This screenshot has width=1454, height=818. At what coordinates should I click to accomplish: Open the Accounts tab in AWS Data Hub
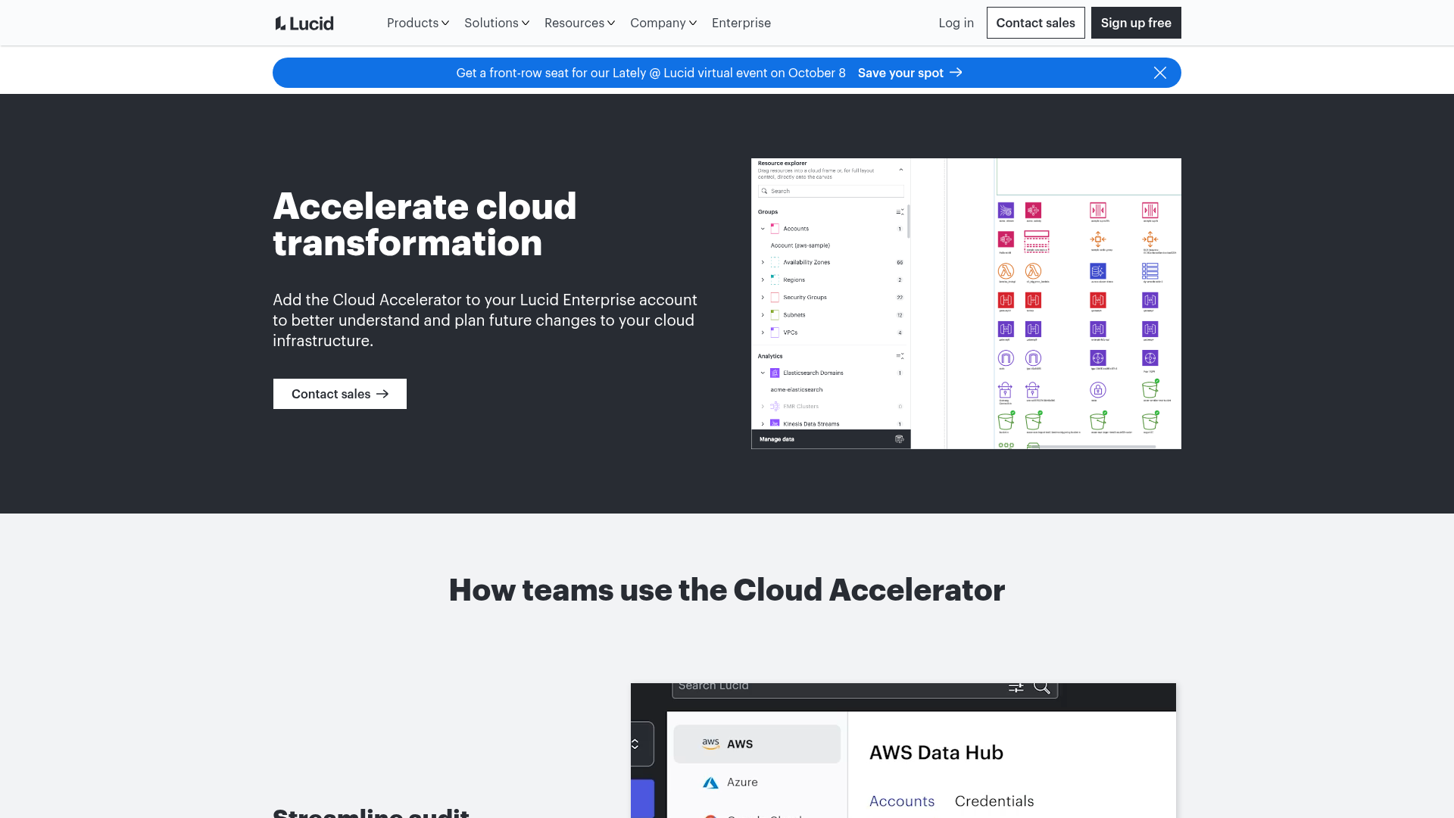901,801
